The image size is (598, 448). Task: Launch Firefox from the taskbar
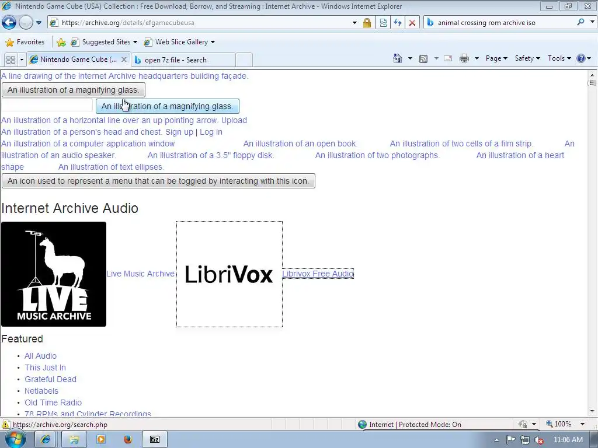pos(128,440)
